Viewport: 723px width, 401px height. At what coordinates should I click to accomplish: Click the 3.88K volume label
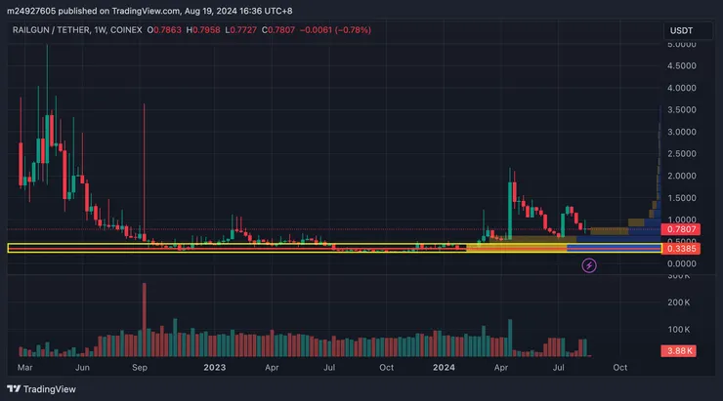click(678, 351)
